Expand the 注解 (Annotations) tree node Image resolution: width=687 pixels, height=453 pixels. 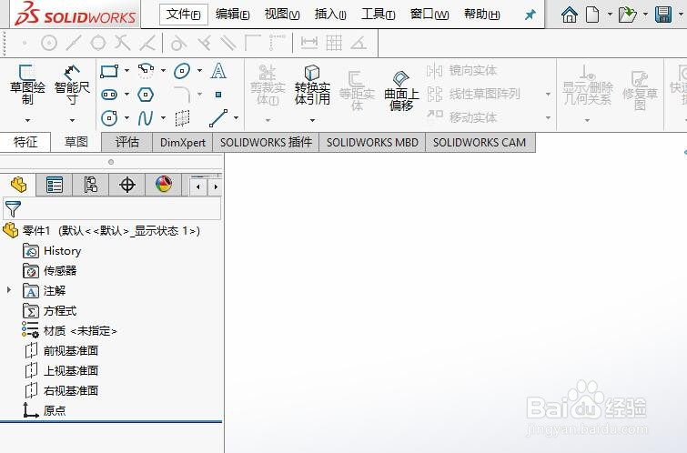coord(9,289)
